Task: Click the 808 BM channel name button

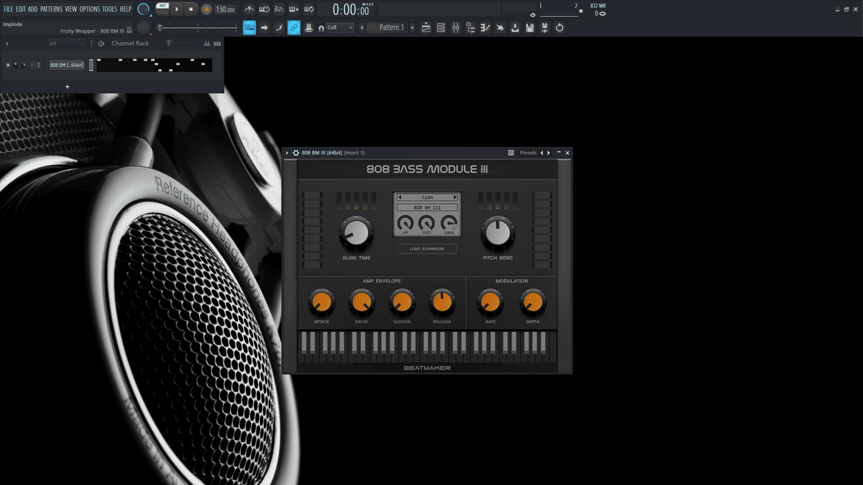Action: pyautogui.click(x=67, y=65)
